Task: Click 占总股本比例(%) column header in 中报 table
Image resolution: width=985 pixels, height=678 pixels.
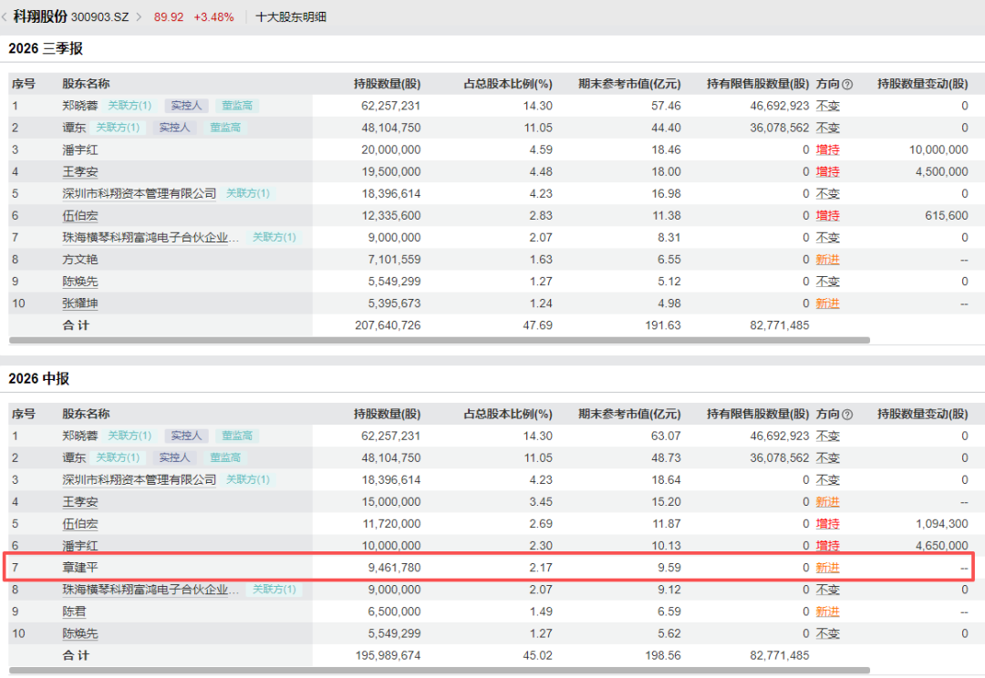Action: 508,415
